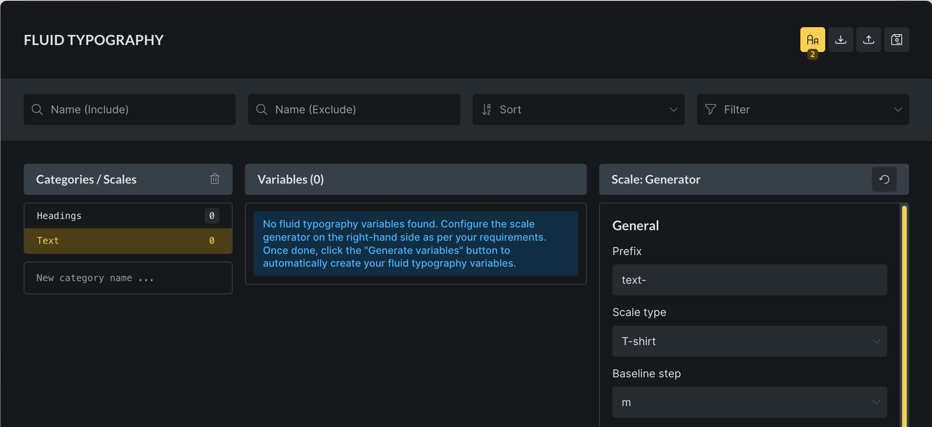Click the Headings count badge showing 0
Image resolution: width=932 pixels, height=427 pixels.
click(212, 216)
